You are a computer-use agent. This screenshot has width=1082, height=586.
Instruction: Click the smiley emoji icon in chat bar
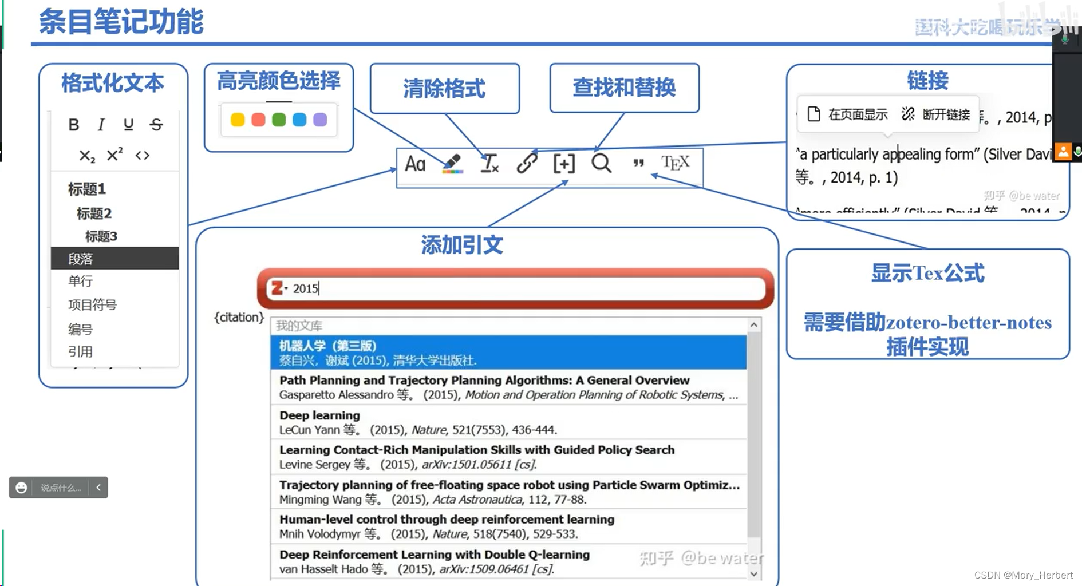pos(21,488)
